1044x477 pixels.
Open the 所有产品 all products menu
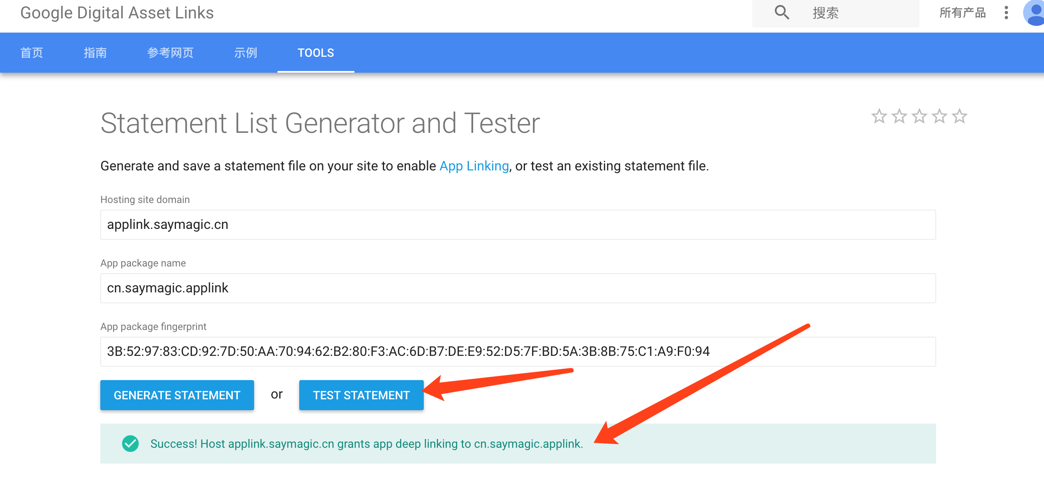coord(963,13)
